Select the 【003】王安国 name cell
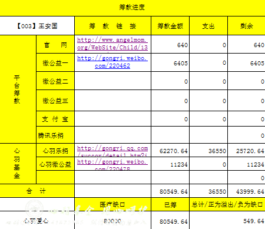 pos(37,26)
